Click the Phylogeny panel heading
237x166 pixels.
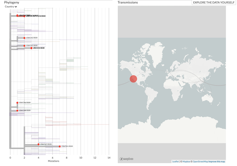point(12,2)
